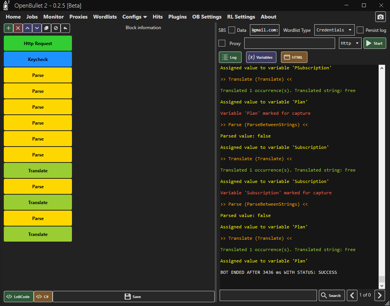The height and width of the screenshot is (306, 390).
Task: Move the block up with the up arrow icon
Action: (27, 28)
